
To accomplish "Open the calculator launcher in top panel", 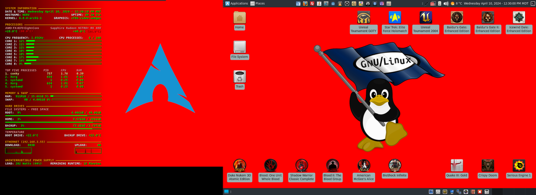I will 389,3.
